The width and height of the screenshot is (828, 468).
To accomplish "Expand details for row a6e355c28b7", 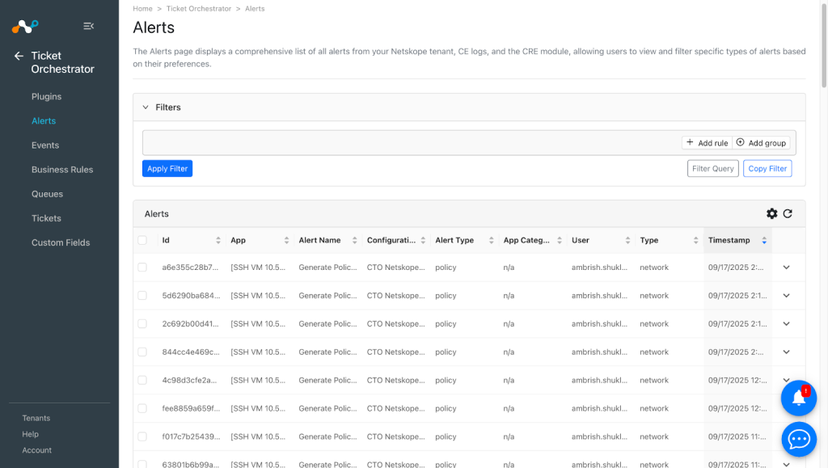I will click(x=786, y=268).
